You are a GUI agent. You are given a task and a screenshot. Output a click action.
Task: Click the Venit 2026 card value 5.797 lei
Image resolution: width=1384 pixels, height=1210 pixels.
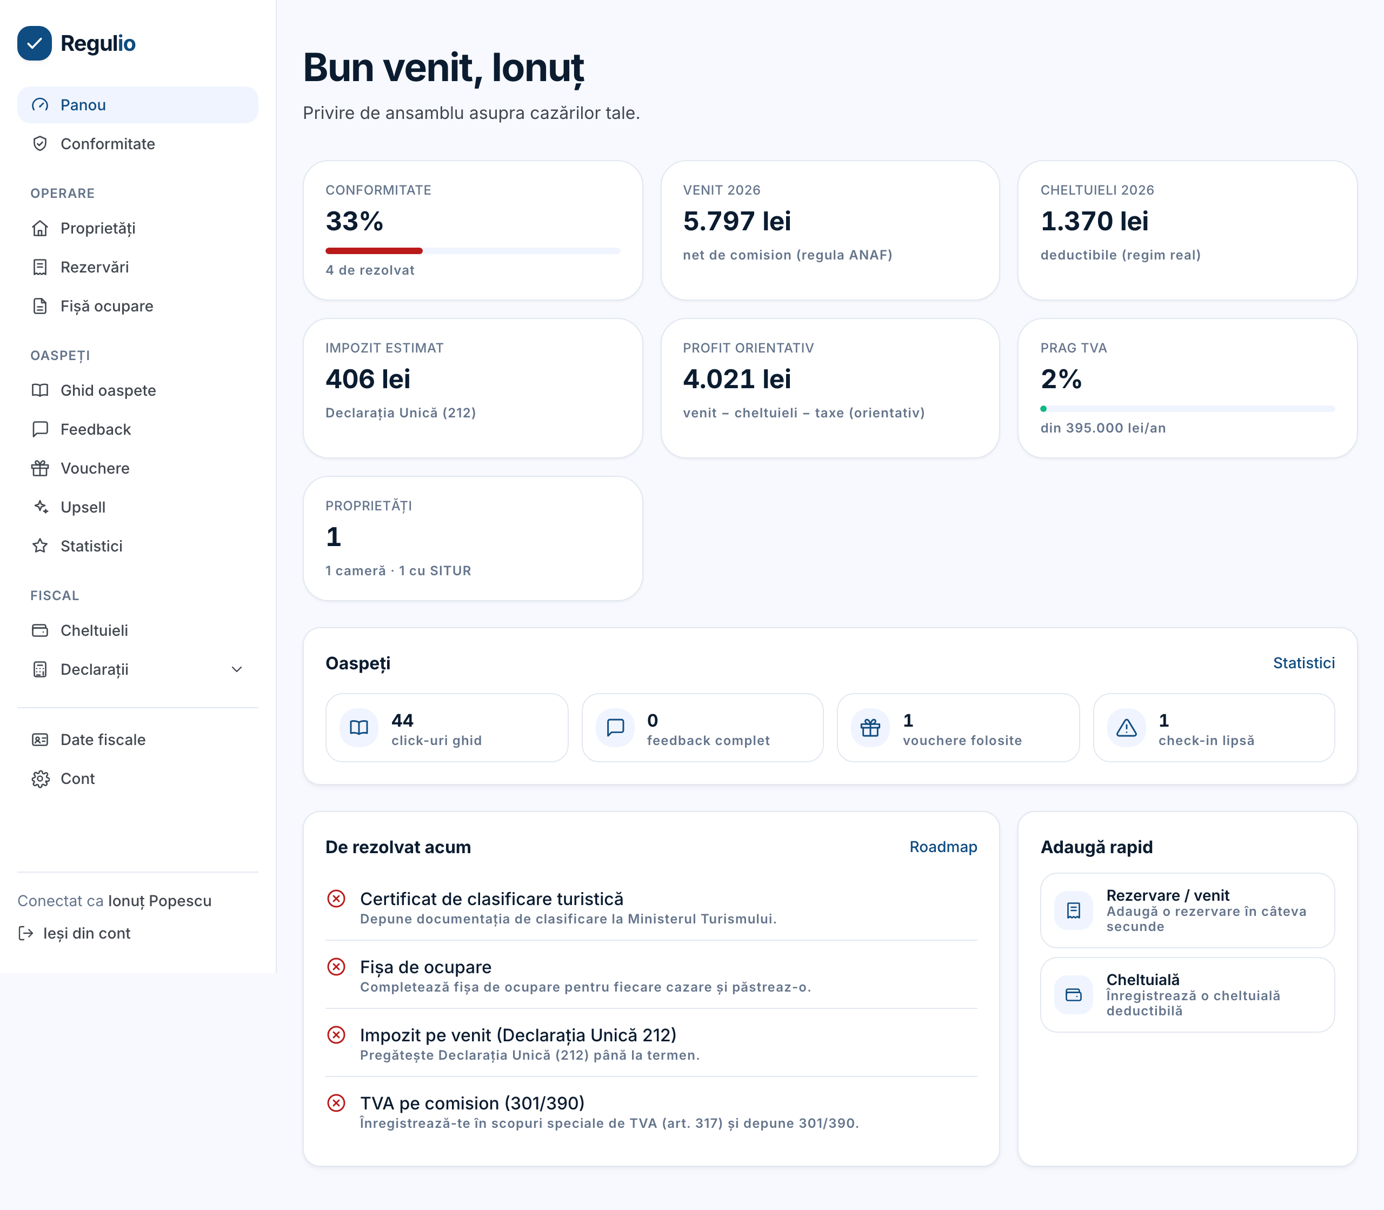click(736, 221)
